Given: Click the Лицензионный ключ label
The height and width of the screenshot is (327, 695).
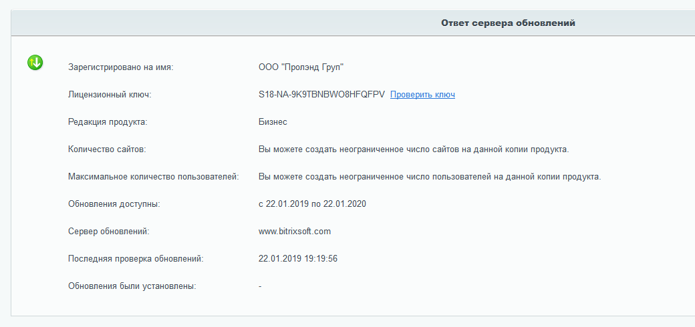Looking at the screenshot, I should 110,95.
